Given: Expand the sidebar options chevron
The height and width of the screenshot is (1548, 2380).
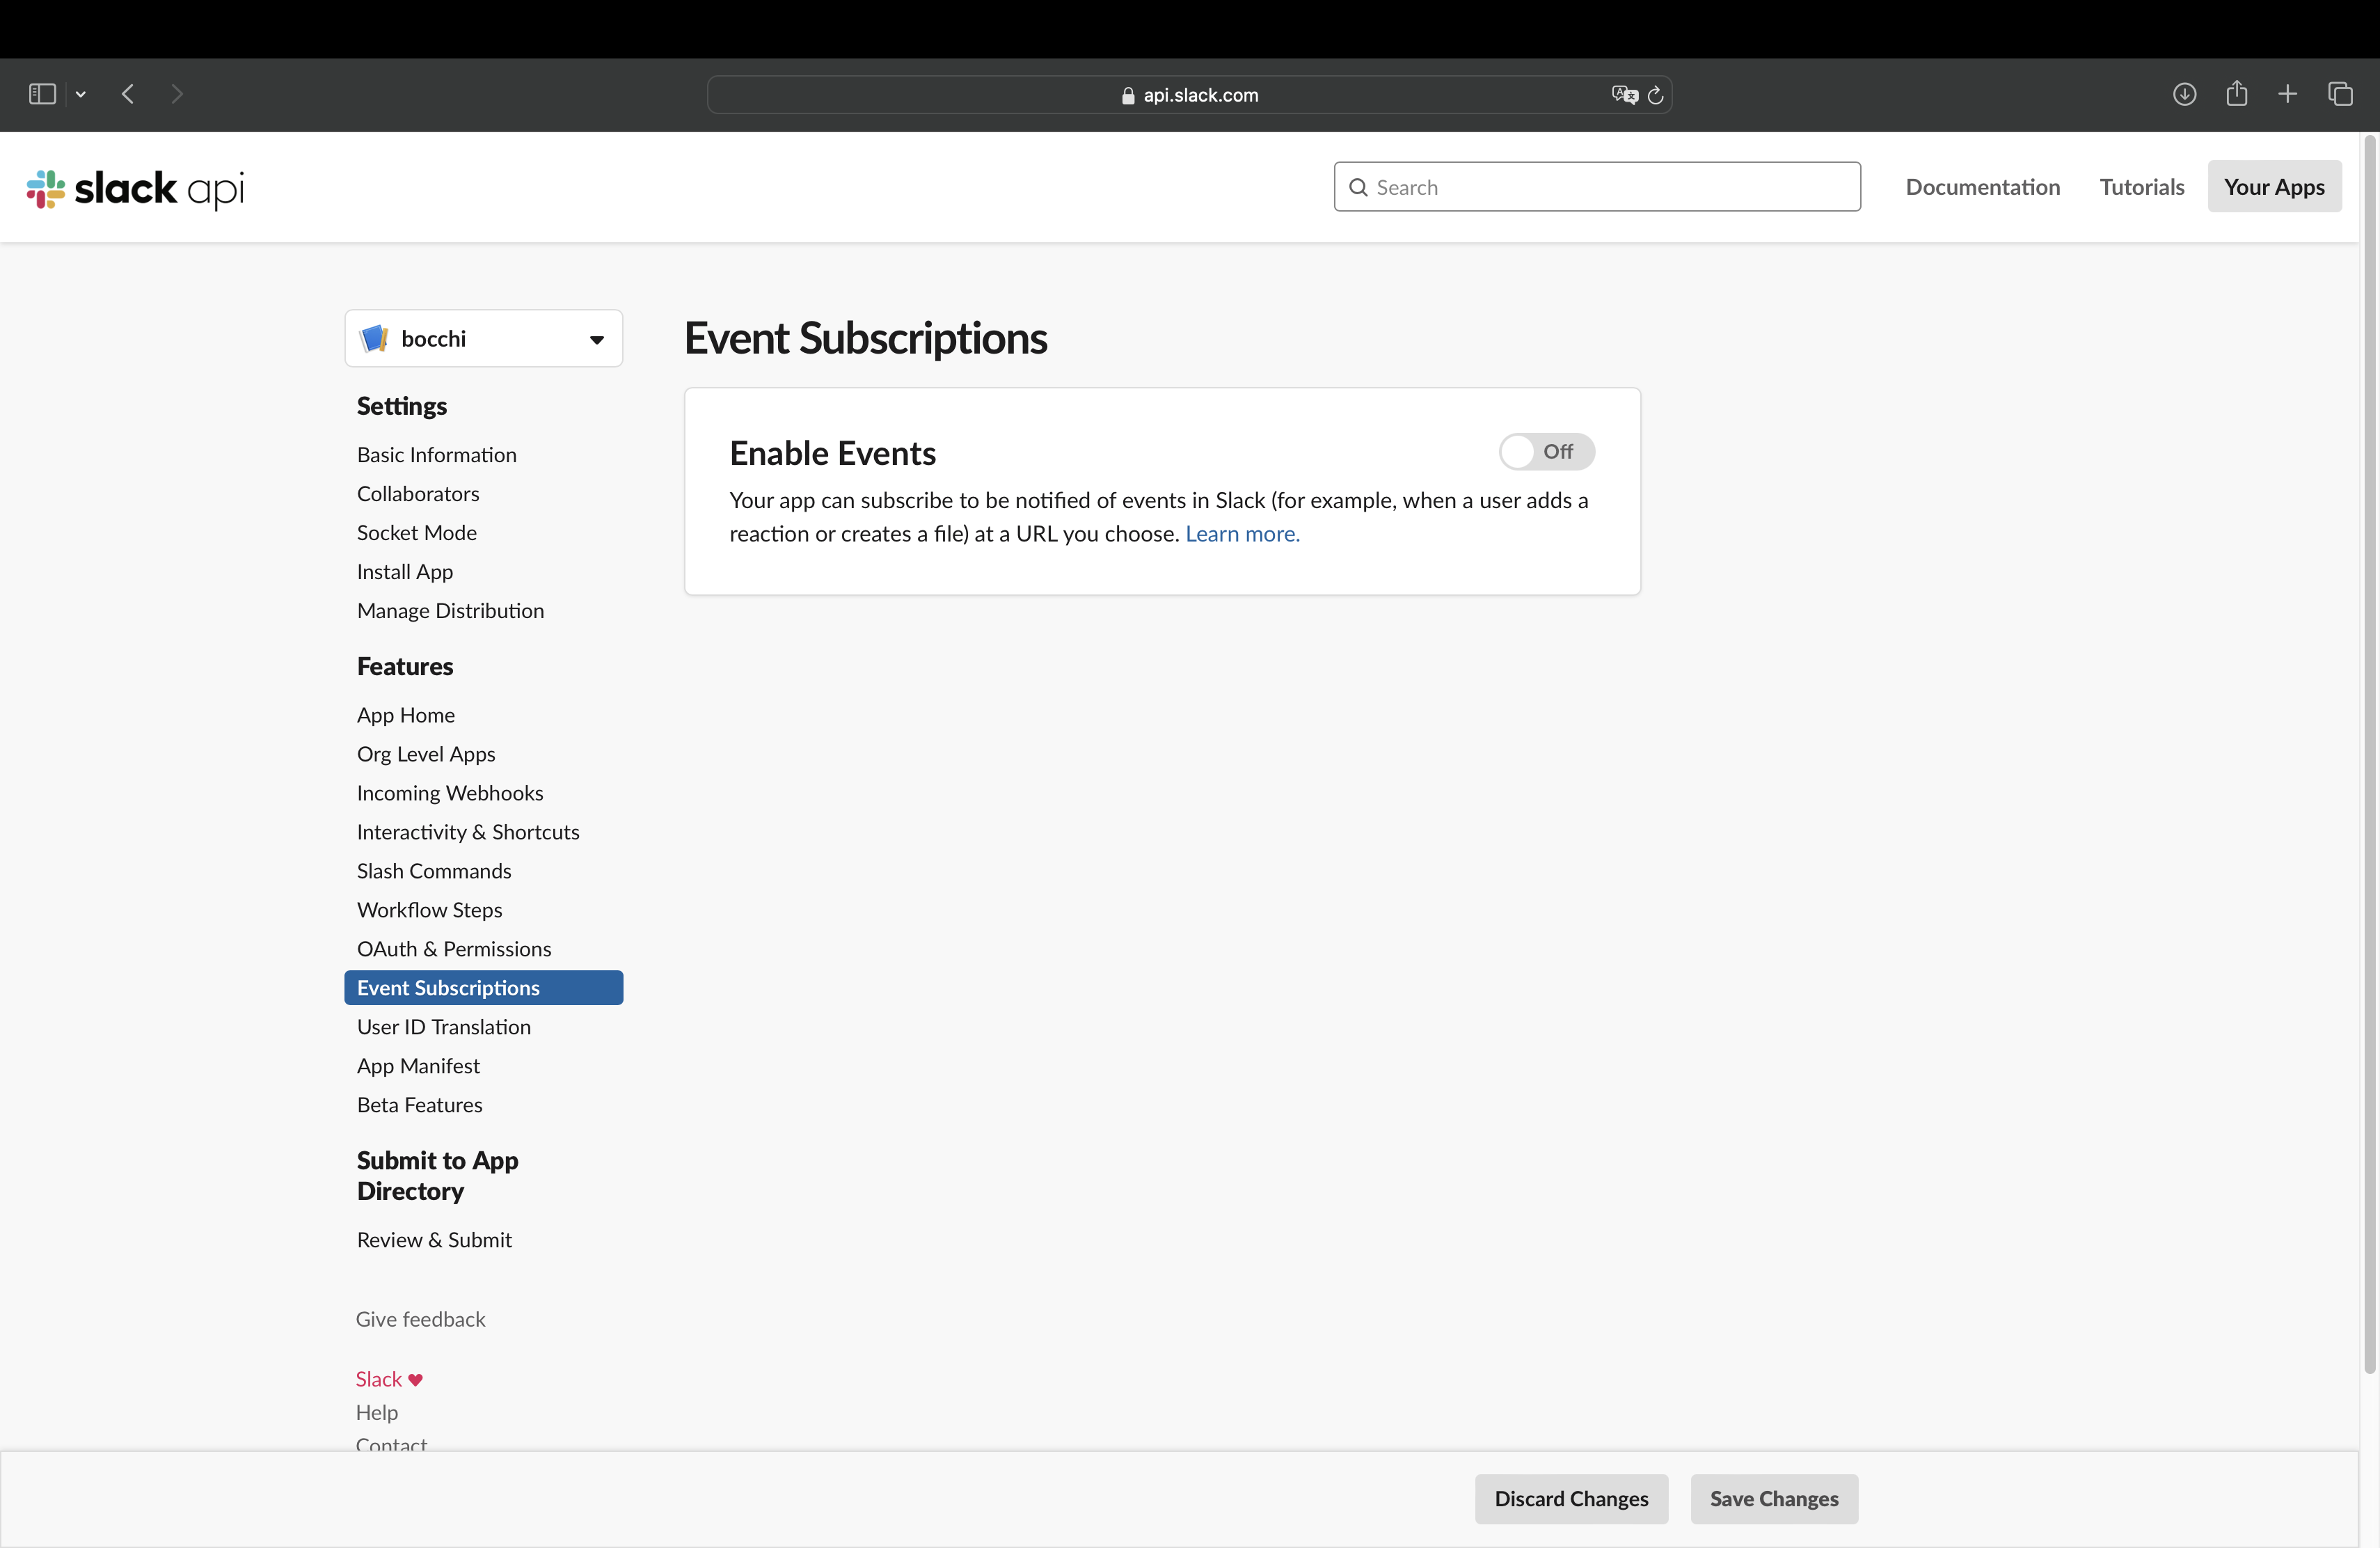Looking at the screenshot, I should coord(81,93).
